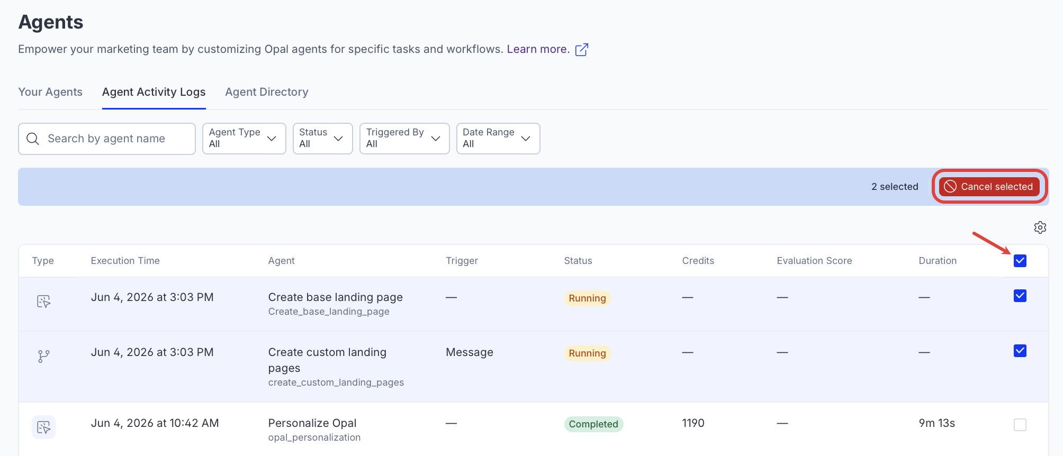Click the create_custom_landing_pages identifier text

point(336,382)
